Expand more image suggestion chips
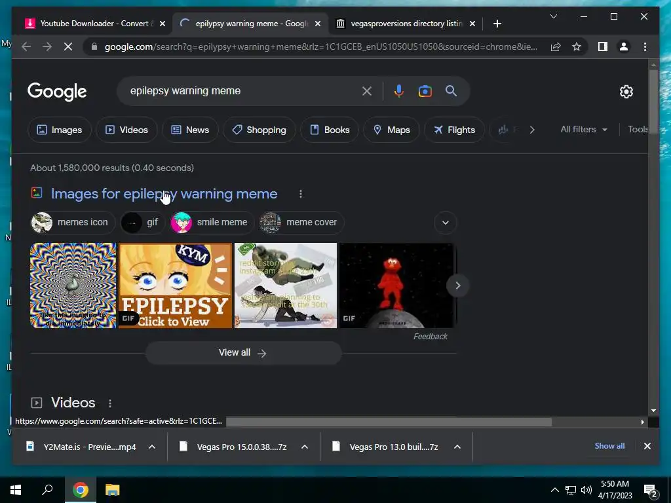This screenshot has width=671, height=503. 446,223
